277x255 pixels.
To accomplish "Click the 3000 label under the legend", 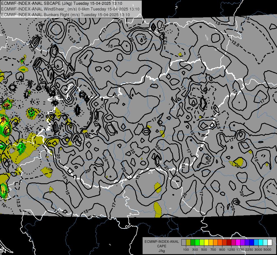I will coord(258,250).
